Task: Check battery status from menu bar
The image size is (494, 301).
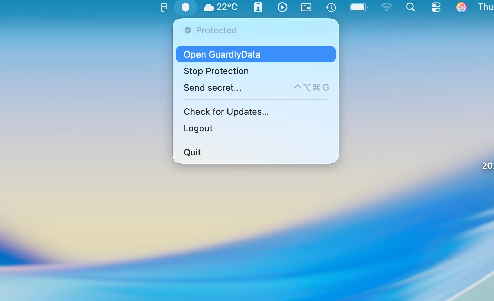Action: (358, 7)
